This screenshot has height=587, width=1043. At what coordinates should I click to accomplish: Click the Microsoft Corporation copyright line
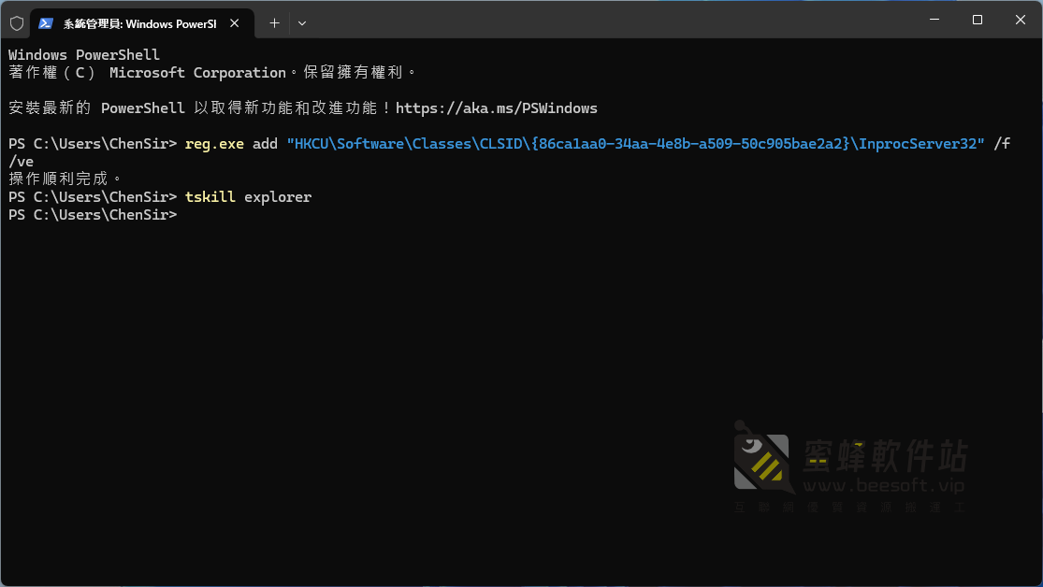pyautogui.click(x=213, y=73)
